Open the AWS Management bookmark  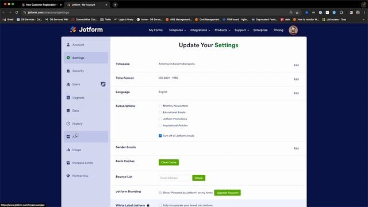(179, 20)
